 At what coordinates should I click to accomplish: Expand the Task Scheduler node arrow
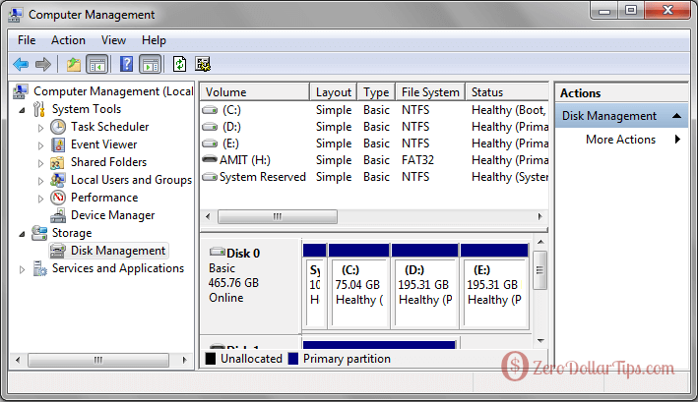click(x=40, y=128)
